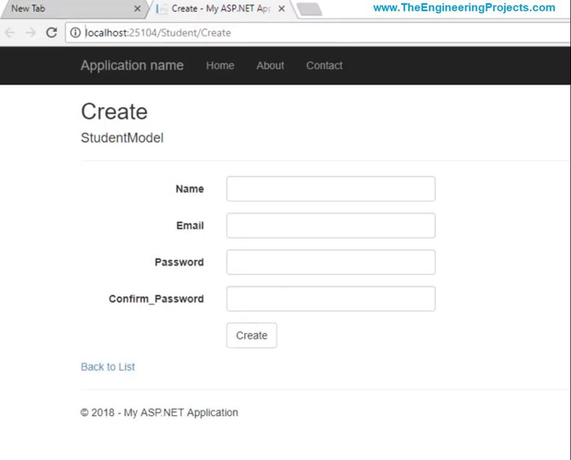Click inside the Name input field

(x=330, y=188)
